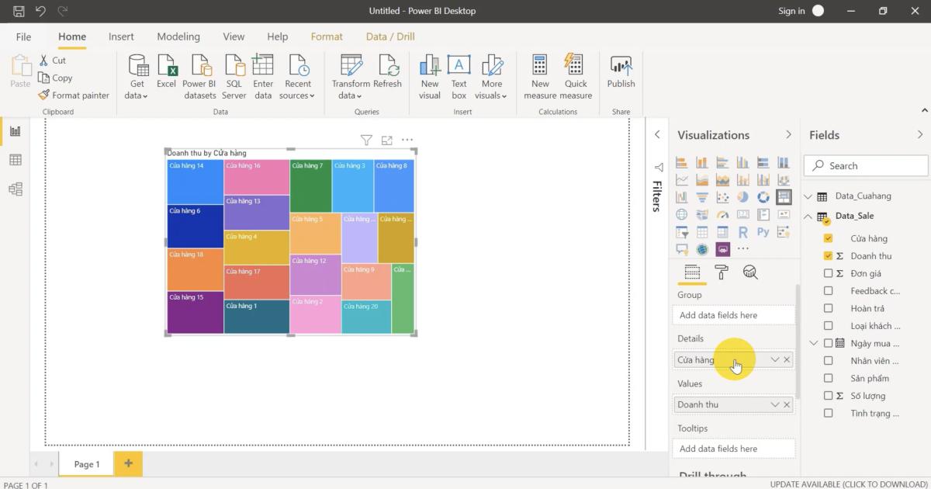Check the Số lượng field
This screenshot has width=931, height=489.
pyautogui.click(x=828, y=395)
